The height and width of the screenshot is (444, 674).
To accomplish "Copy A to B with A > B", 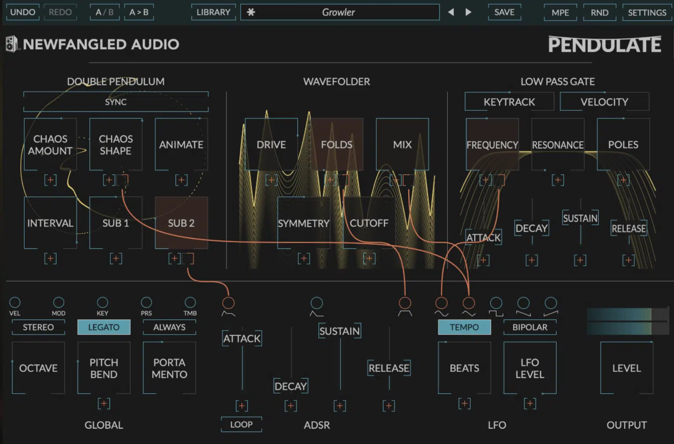I will [139, 12].
